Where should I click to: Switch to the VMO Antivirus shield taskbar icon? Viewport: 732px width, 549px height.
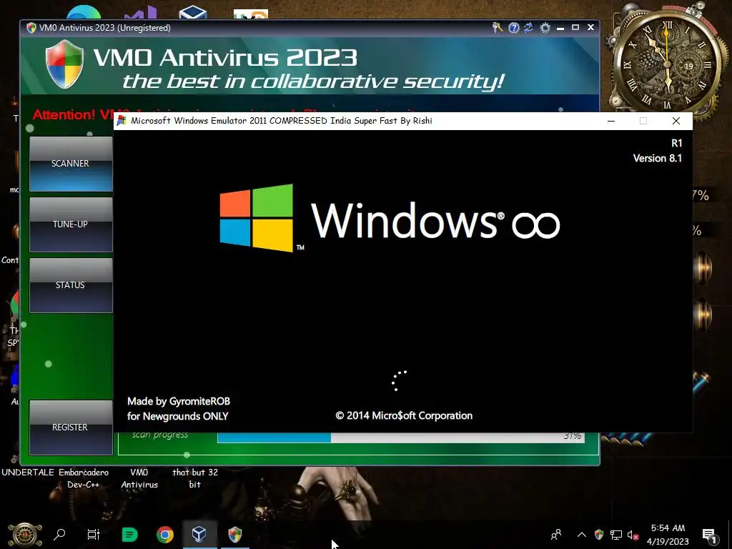[x=234, y=534]
